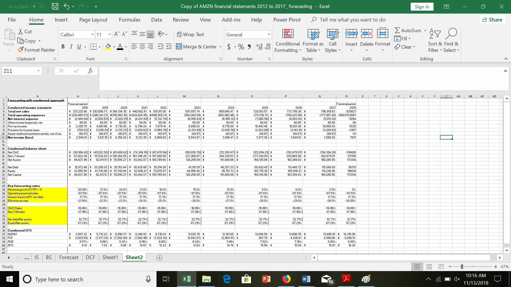Toggle Italic formatting

71,47
